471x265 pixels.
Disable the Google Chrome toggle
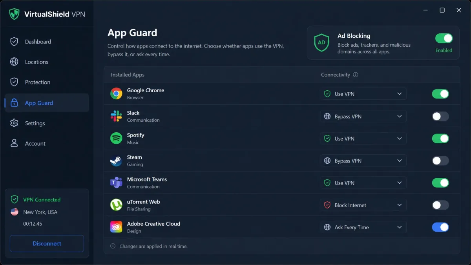(x=440, y=94)
